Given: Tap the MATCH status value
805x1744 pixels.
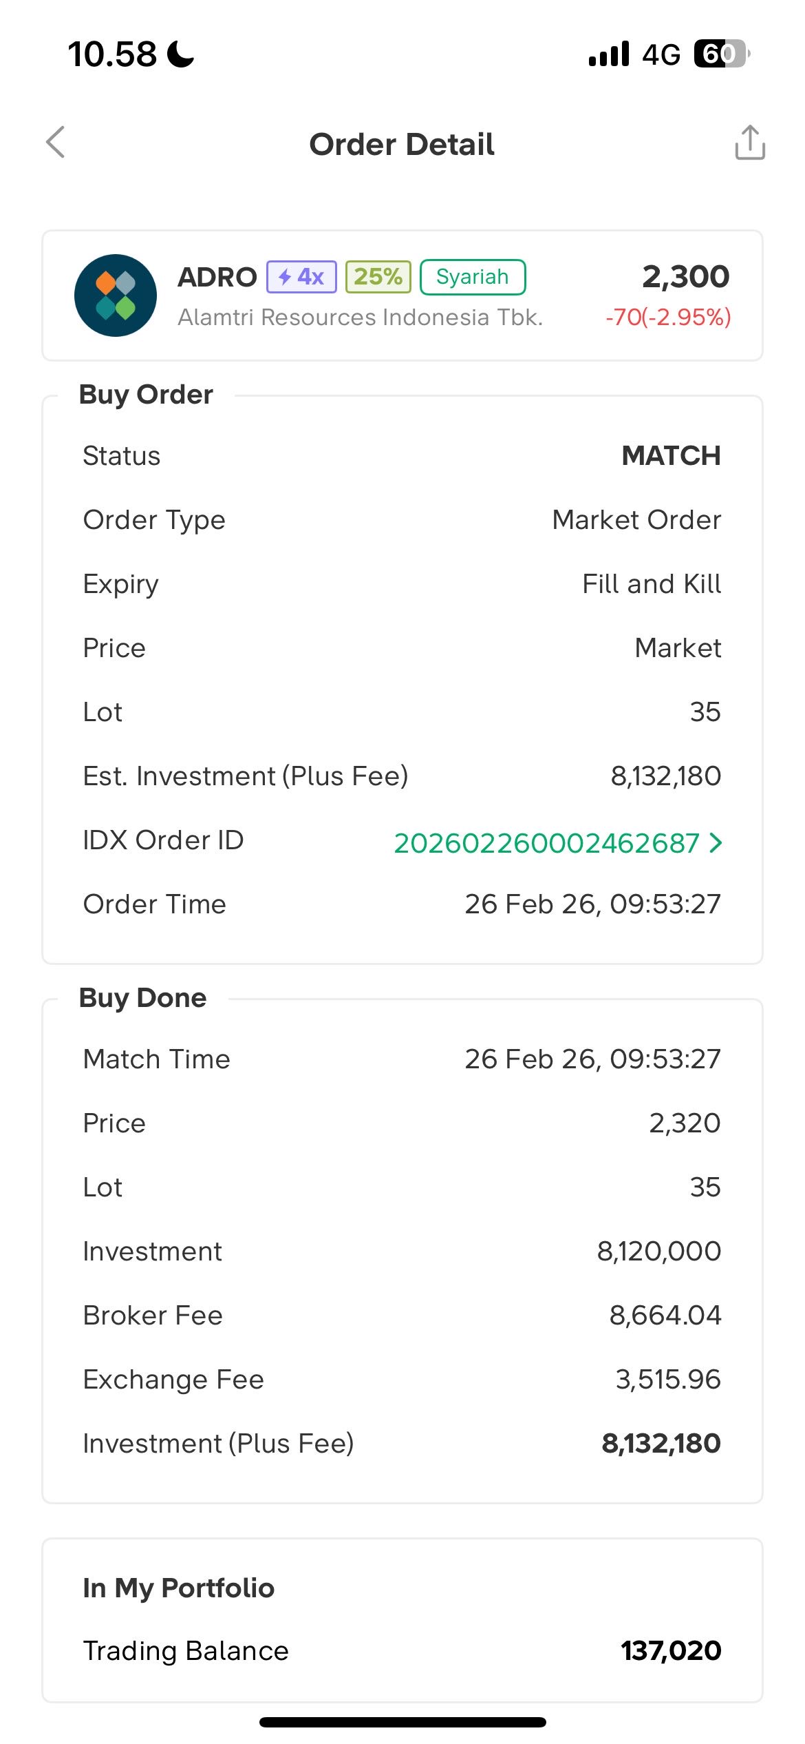Looking at the screenshot, I should (671, 456).
